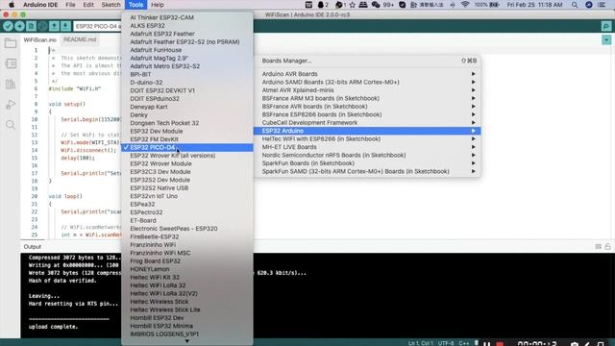The height and width of the screenshot is (346, 615).
Task: Open the tab overflow dropdown arrow
Action: coord(606,40)
